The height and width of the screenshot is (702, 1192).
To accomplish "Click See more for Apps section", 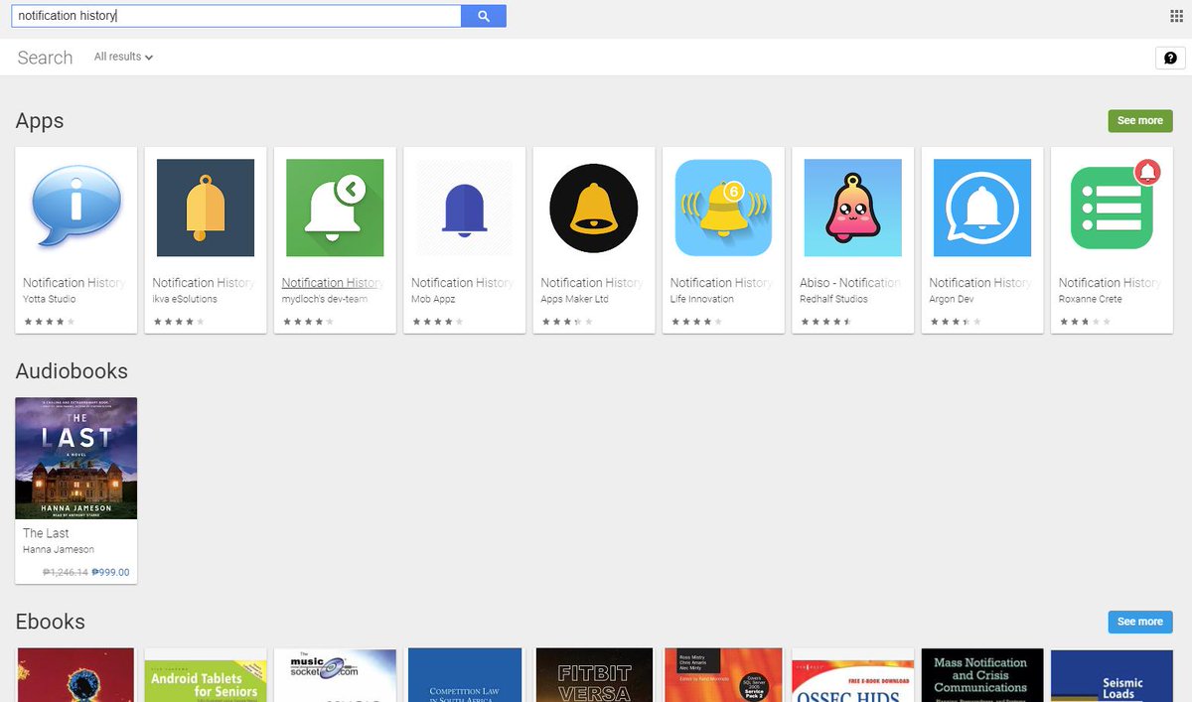I will (1140, 120).
